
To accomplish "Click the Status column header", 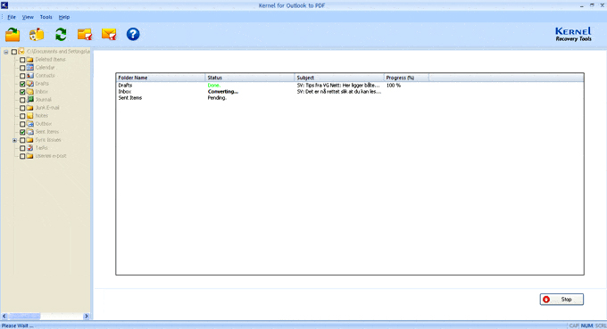I will coord(250,78).
